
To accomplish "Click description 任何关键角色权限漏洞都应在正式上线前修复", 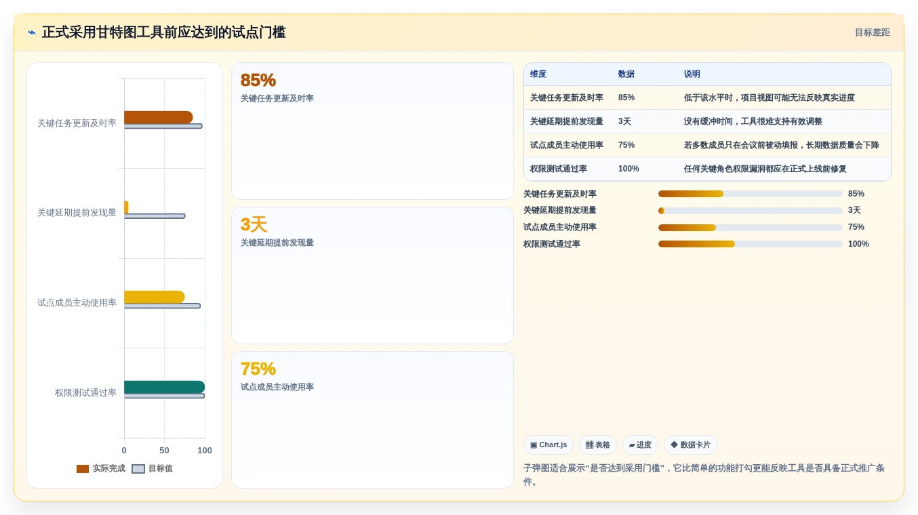I will pyautogui.click(x=765, y=169).
